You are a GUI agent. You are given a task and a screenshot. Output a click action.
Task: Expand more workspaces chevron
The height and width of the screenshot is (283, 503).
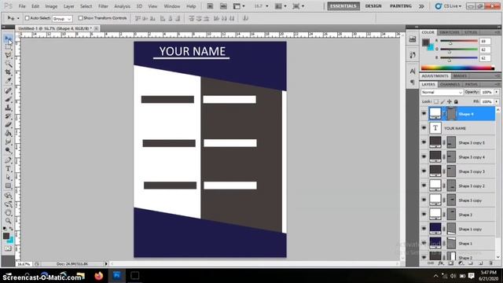(421, 6)
